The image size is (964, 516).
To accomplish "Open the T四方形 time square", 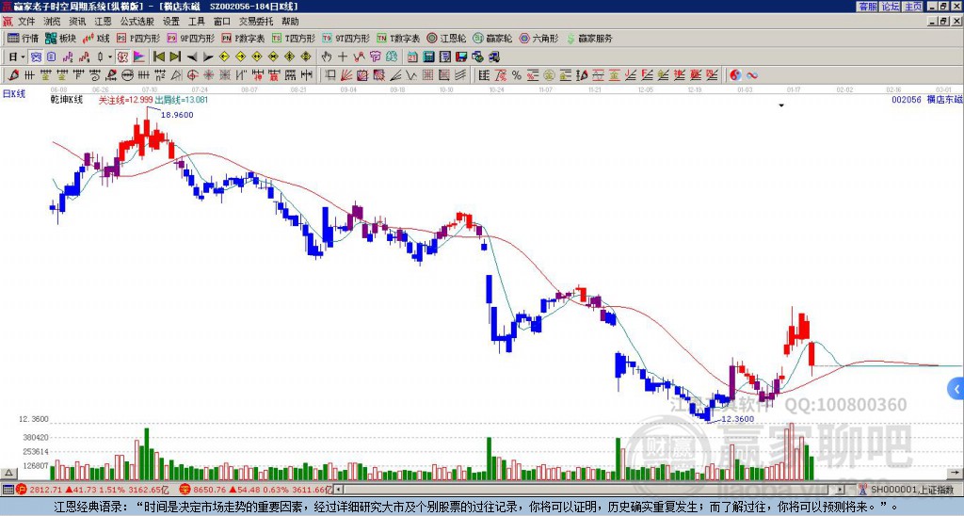I will coord(294,38).
